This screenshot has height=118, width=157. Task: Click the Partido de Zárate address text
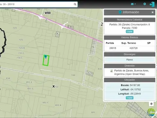click(131, 72)
